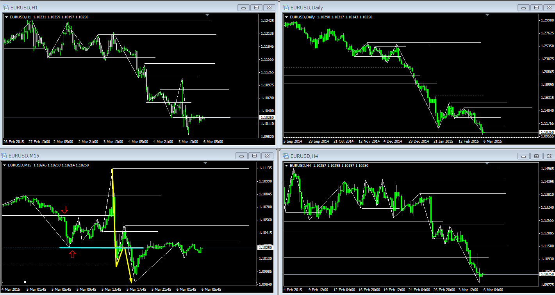The width and height of the screenshot is (555, 295).
Task: Maximize the EURUSD,H1 chart window
Action: (x=256, y=7)
